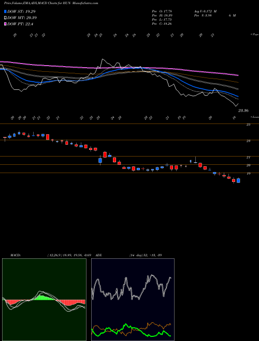Click the 'MACD:' panel label
Image resolution: width=259 pixels, height=341 pixels.
(15, 255)
